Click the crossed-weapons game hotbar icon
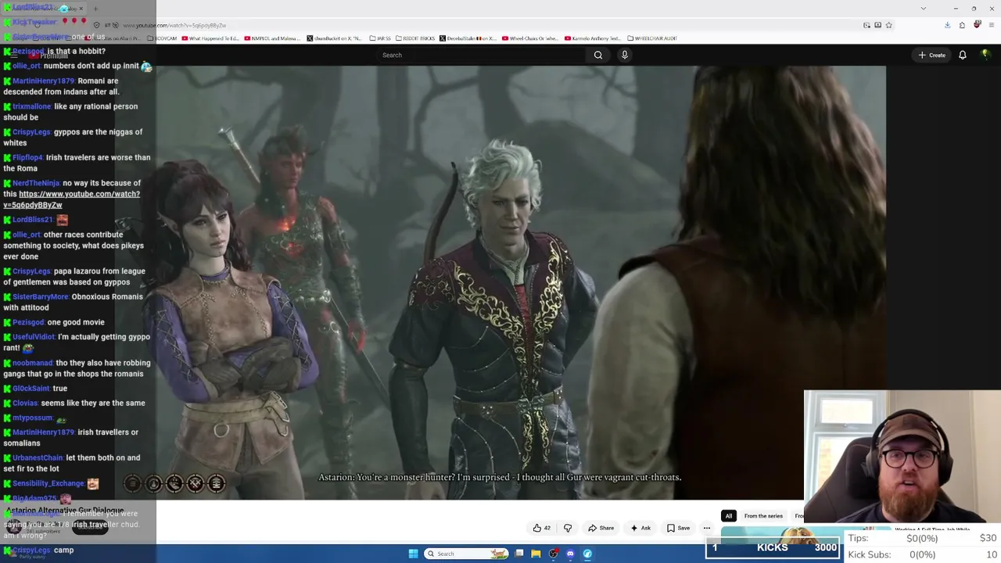The image size is (1001, 563). tap(196, 484)
